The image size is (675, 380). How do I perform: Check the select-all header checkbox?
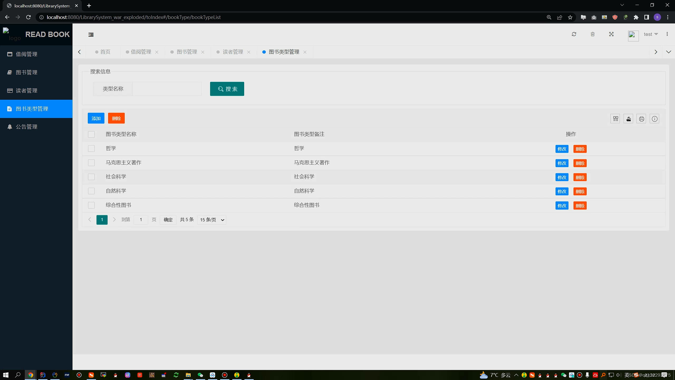91,134
